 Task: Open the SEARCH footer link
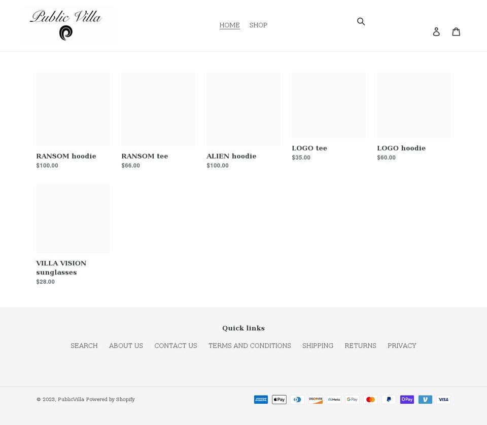pyautogui.click(x=84, y=345)
